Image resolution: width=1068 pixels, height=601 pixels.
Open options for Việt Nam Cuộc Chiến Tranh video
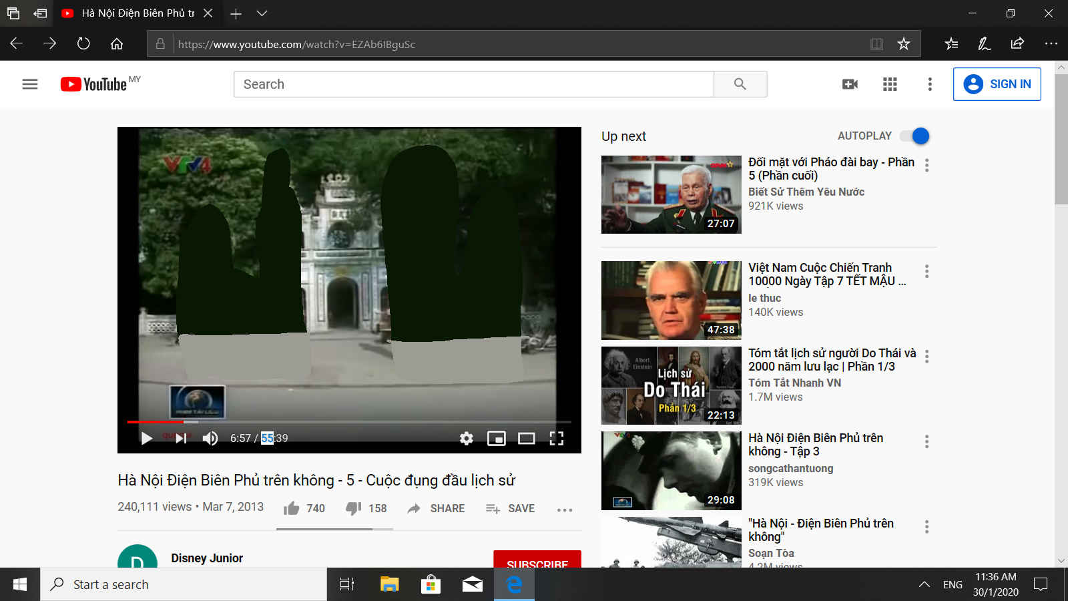926,271
